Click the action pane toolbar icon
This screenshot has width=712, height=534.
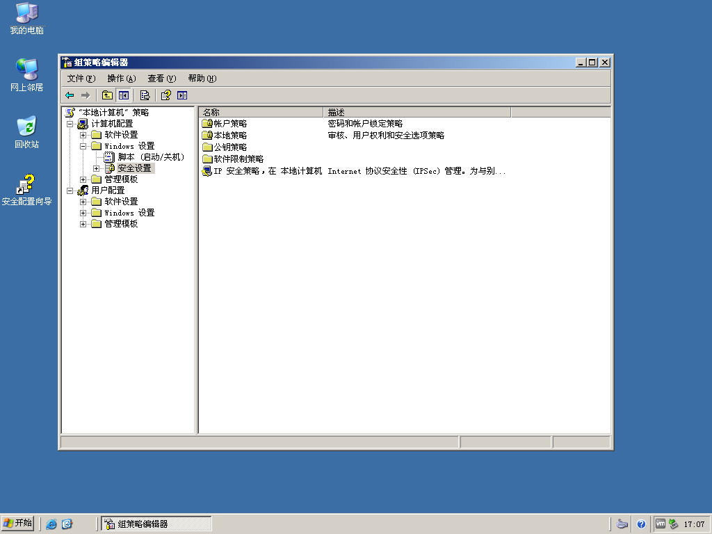point(182,95)
